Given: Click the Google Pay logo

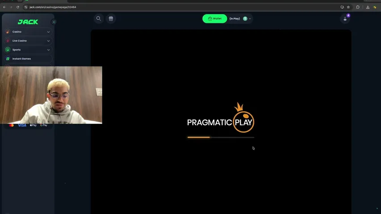Looking at the screenshot, I should coord(44,125).
